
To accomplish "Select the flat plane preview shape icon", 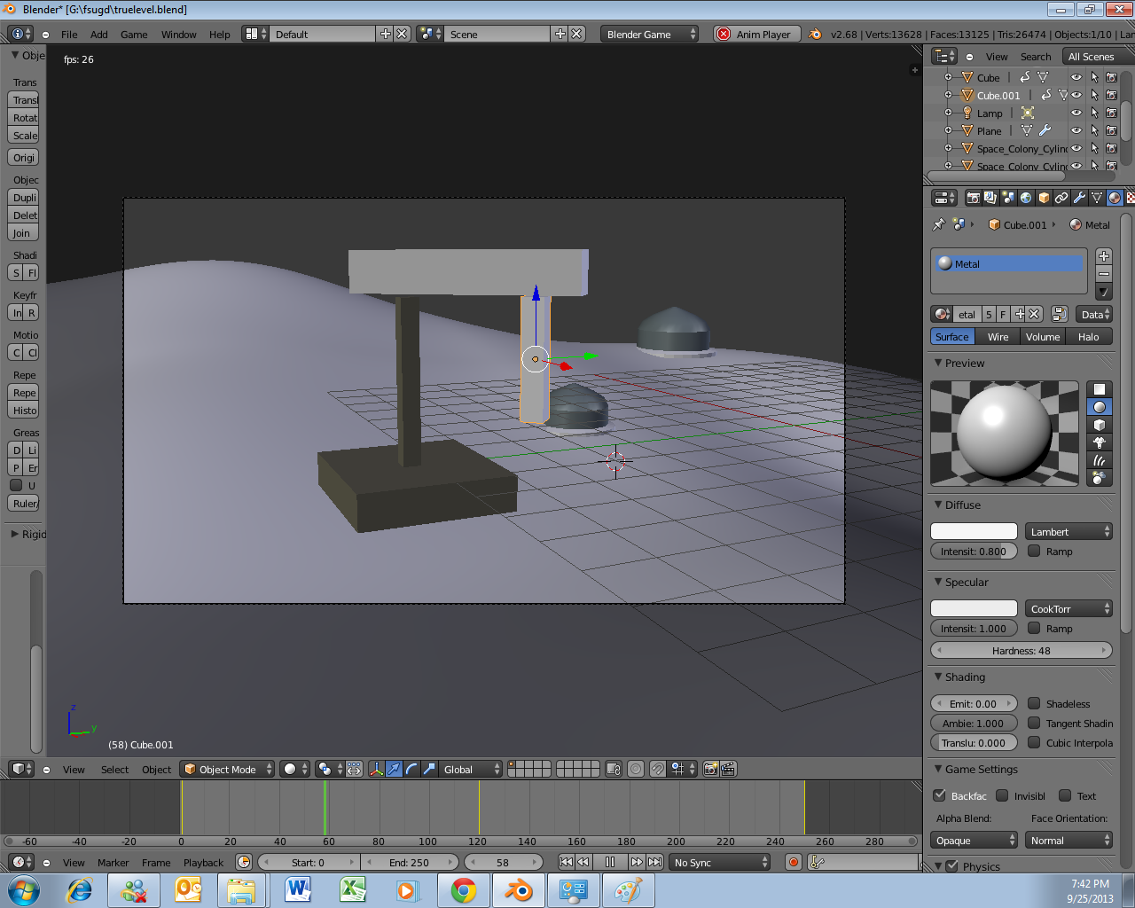I will [1100, 389].
